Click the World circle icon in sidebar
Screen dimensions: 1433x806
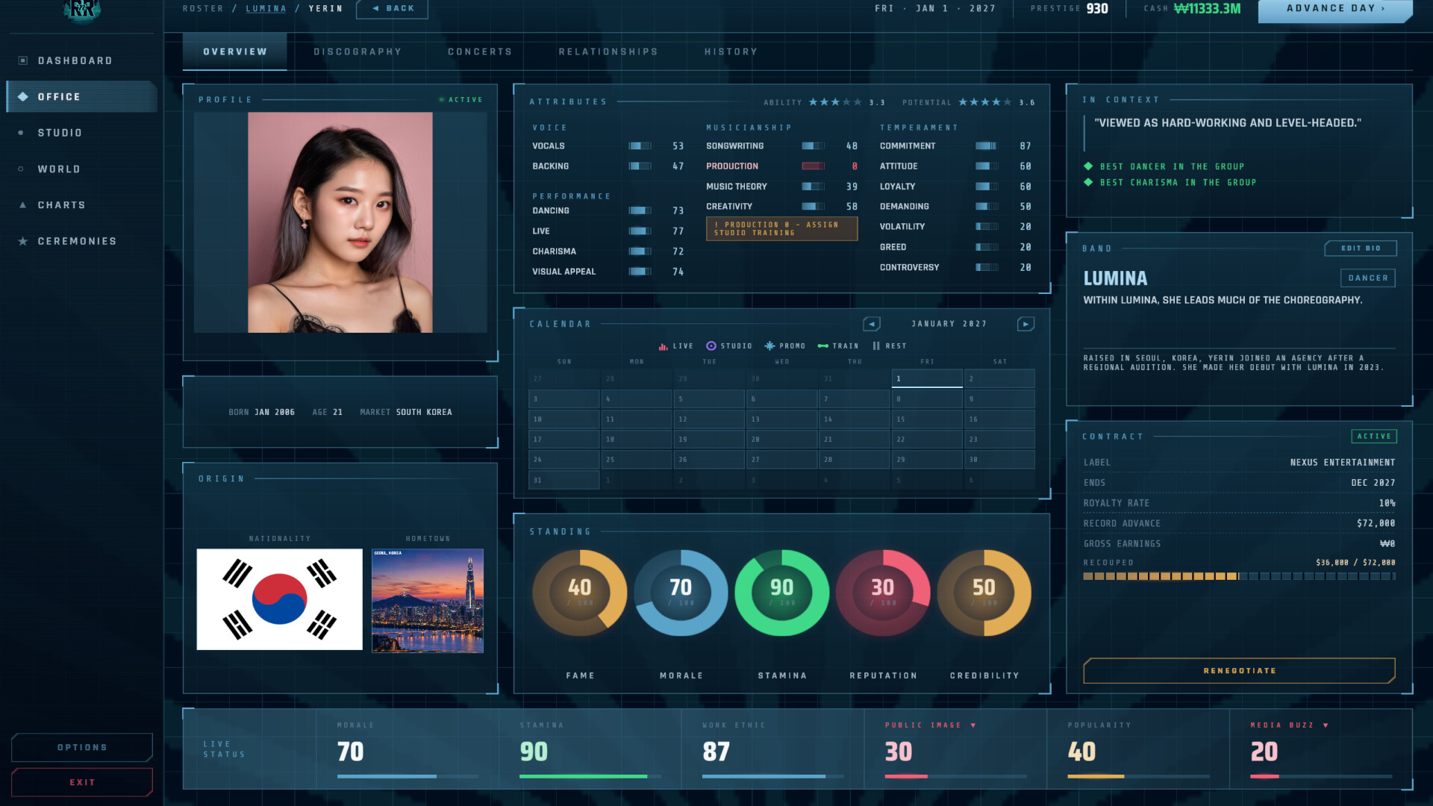click(x=21, y=169)
